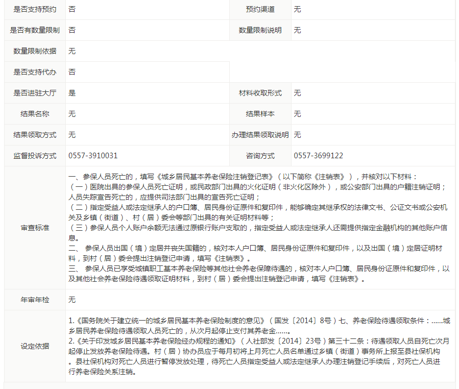Click the 监督投诉方式 label
This screenshot has width=459, height=389.
(x=35, y=156)
